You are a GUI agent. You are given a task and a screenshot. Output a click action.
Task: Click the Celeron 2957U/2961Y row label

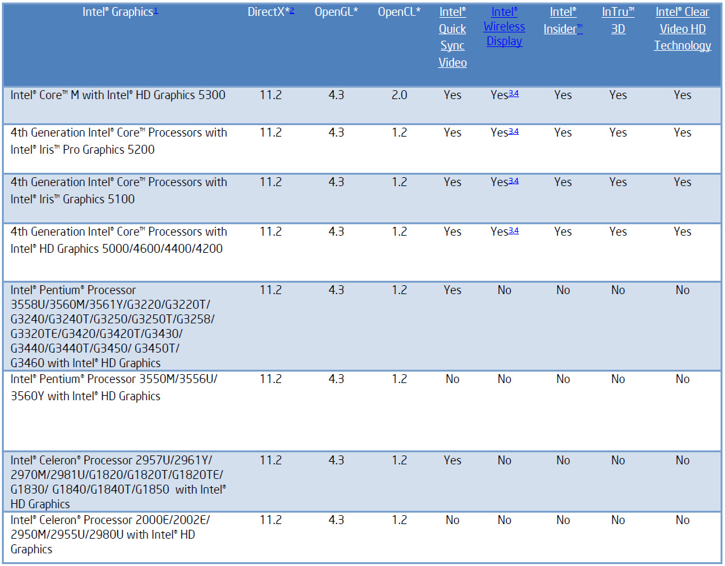pos(118,482)
